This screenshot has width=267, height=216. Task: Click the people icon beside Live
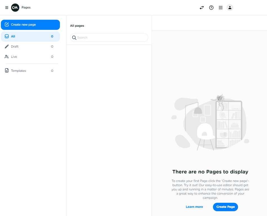pos(7,57)
